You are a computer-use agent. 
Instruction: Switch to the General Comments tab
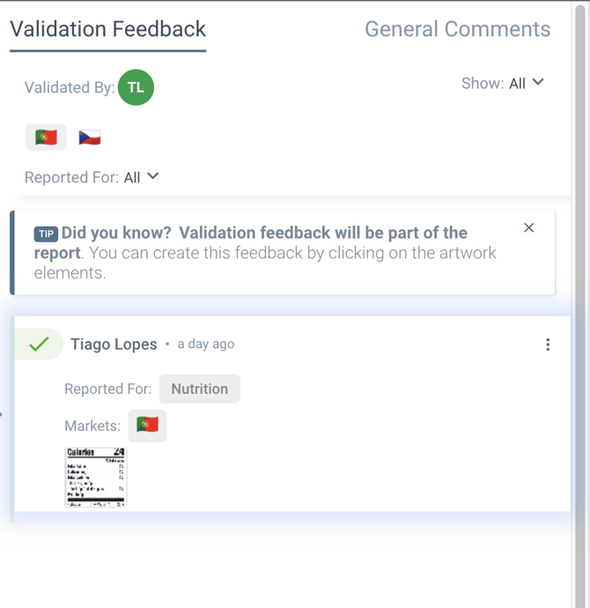[457, 29]
